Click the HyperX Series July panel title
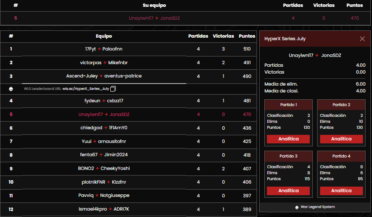The image size is (372, 217). coord(285,39)
